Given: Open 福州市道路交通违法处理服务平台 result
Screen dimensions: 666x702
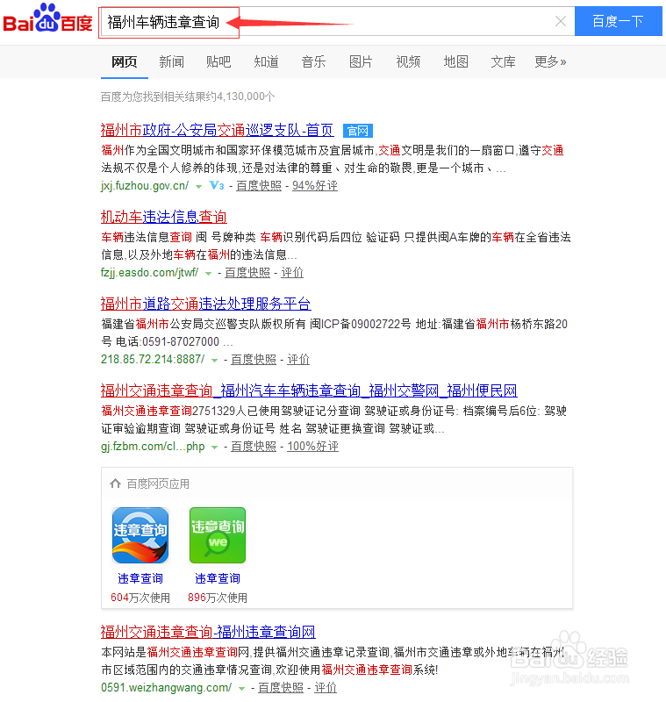Looking at the screenshot, I should pyautogui.click(x=206, y=304).
